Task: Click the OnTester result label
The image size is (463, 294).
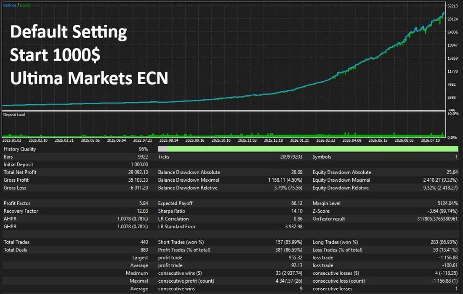Action: (x=329, y=219)
